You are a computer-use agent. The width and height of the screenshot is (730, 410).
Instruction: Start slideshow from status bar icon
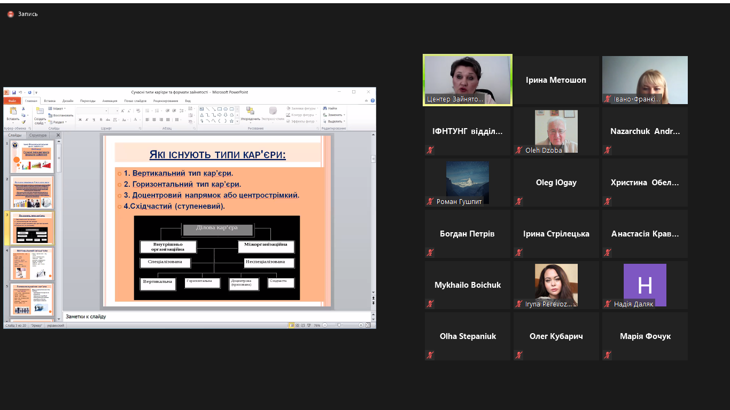click(x=309, y=325)
